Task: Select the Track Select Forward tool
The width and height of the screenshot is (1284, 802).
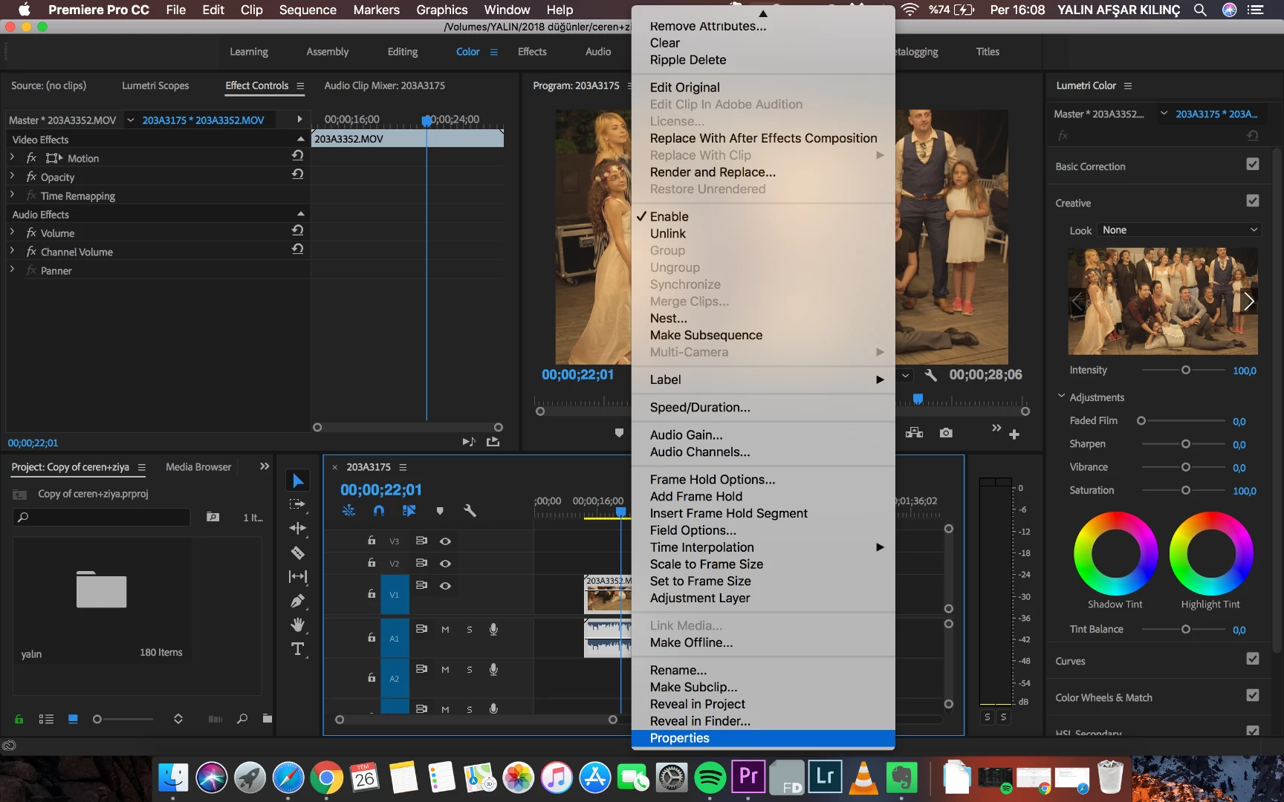Action: coord(298,504)
